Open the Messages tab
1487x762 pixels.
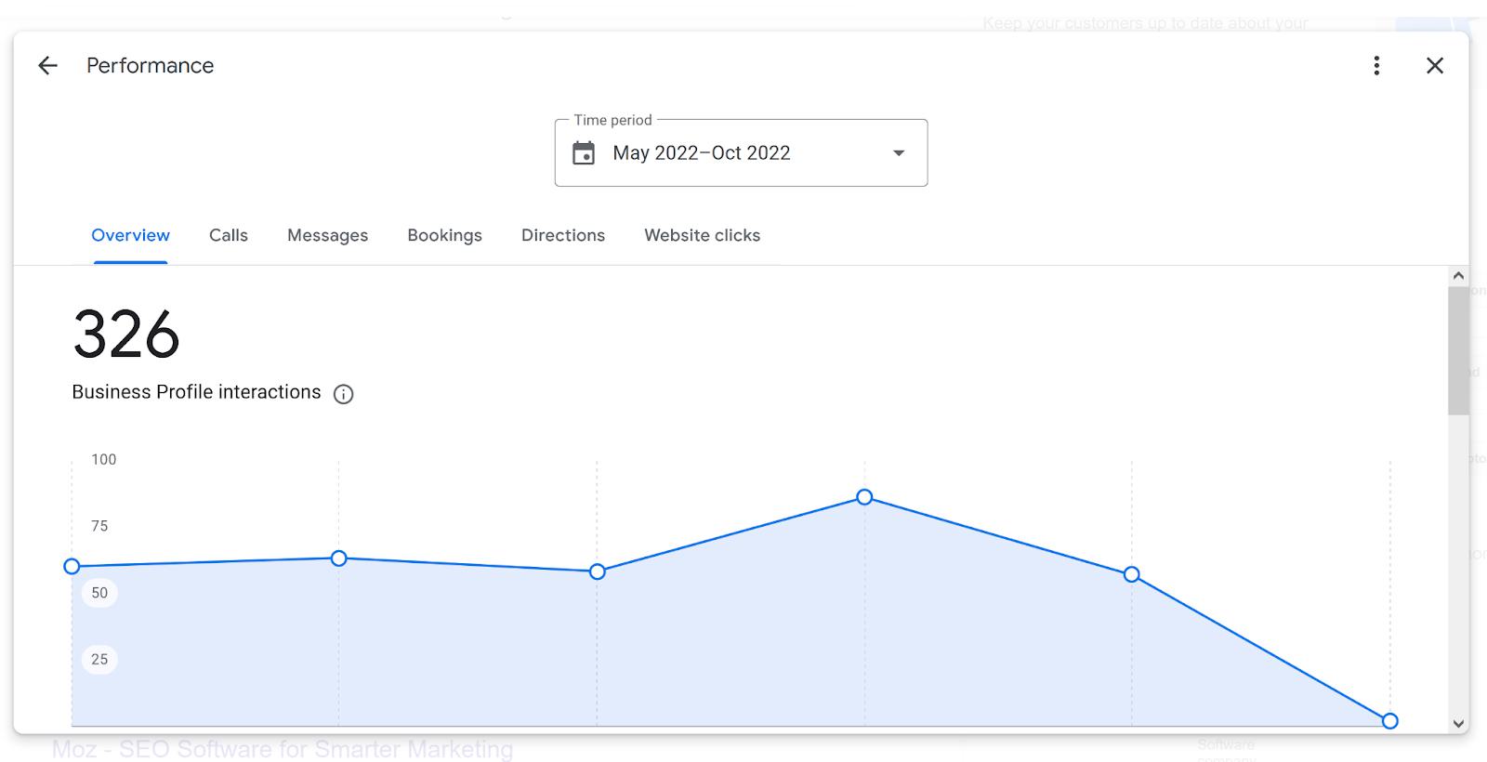click(327, 236)
